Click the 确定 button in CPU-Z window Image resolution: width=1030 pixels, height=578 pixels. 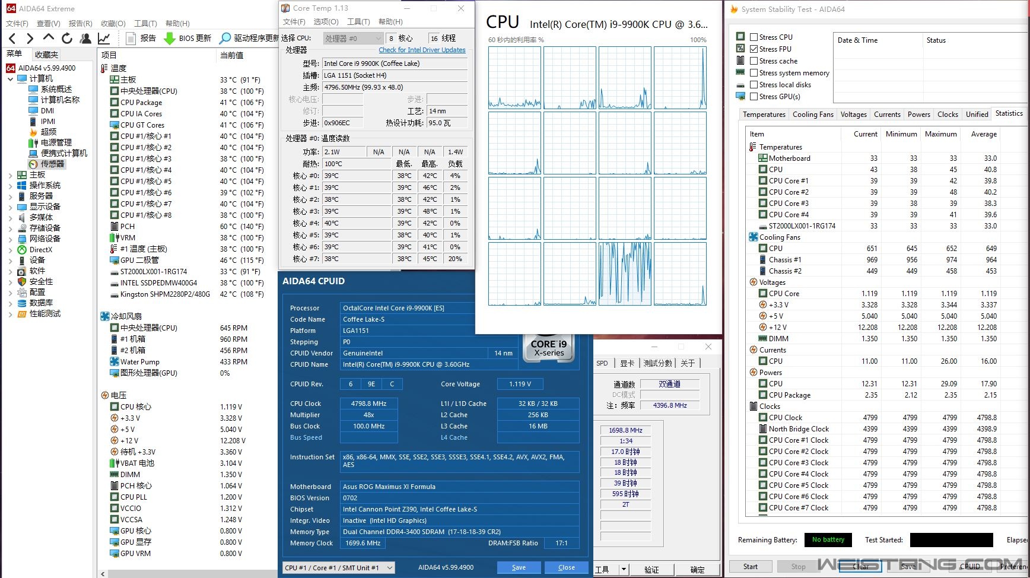pyautogui.click(x=697, y=570)
